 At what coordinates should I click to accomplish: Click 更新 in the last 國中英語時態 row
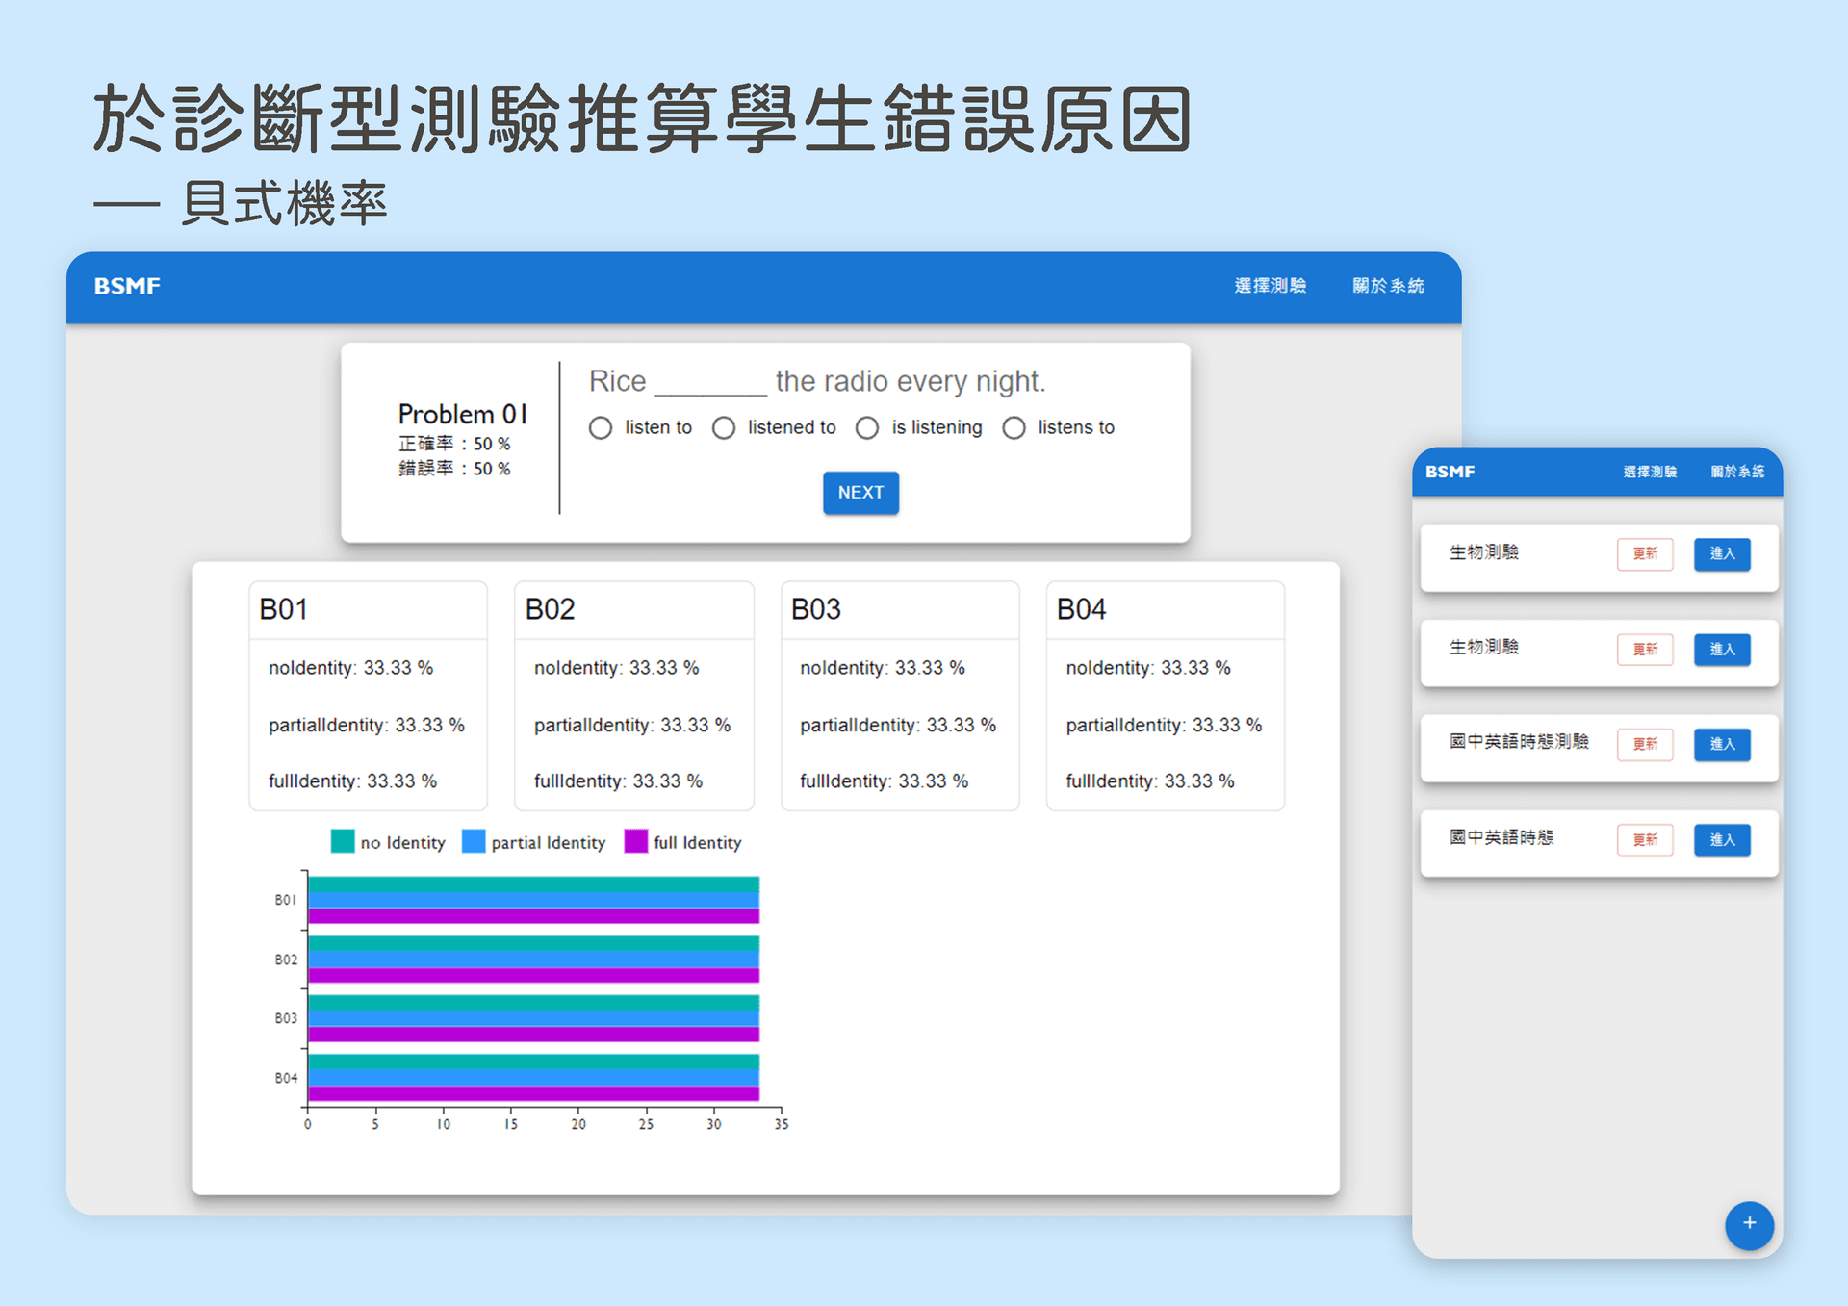tap(1645, 839)
